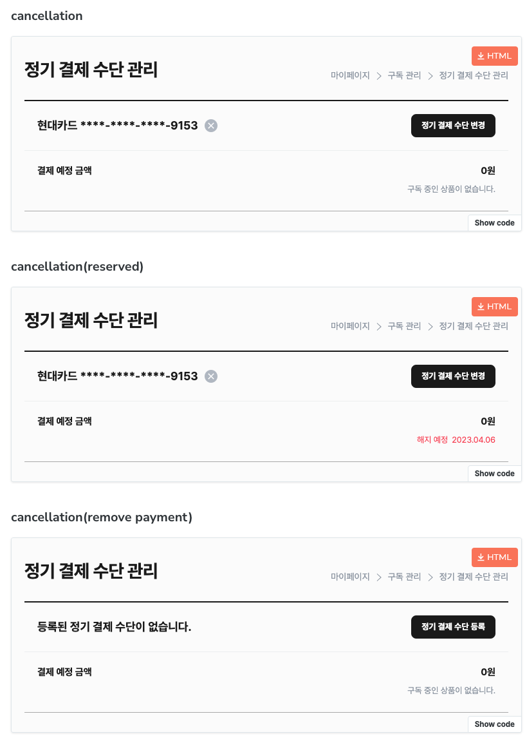Image resolution: width=527 pixels, height=743 pixels.
Task: Download HTML in the cancellation(reserved) panel
Action: point(494,307)
